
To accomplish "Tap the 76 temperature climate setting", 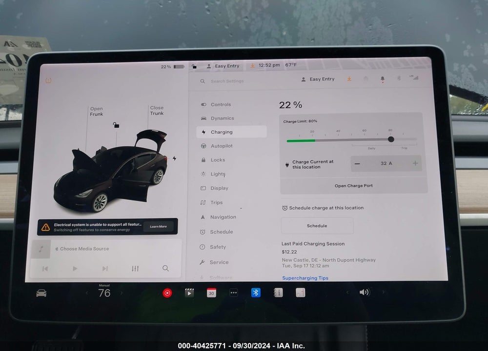I will pos(104,292).
